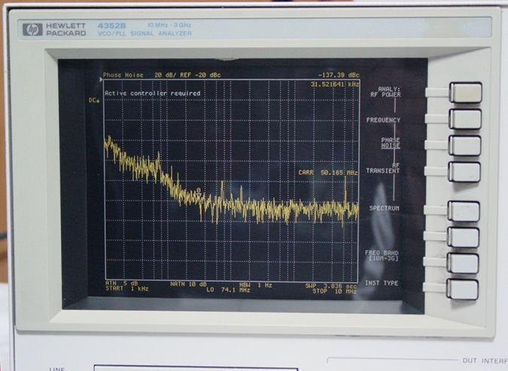Select the underlined PHASE NOISE menu label
508x371 pixels.
coord(391,143)
